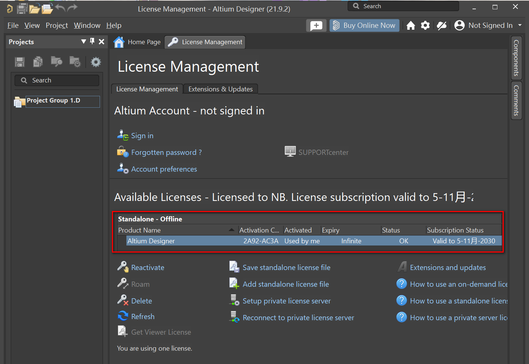
Task: Click the Roam link
Action: [x=141, y=284]
